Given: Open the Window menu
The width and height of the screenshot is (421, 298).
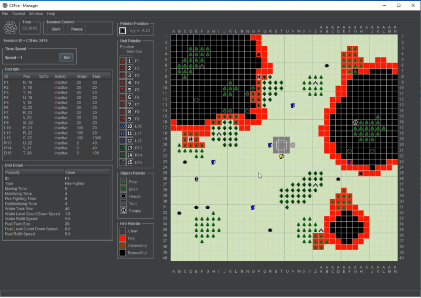Looking at the screenshot, I should pyautogui.click(x=36, y=14).
